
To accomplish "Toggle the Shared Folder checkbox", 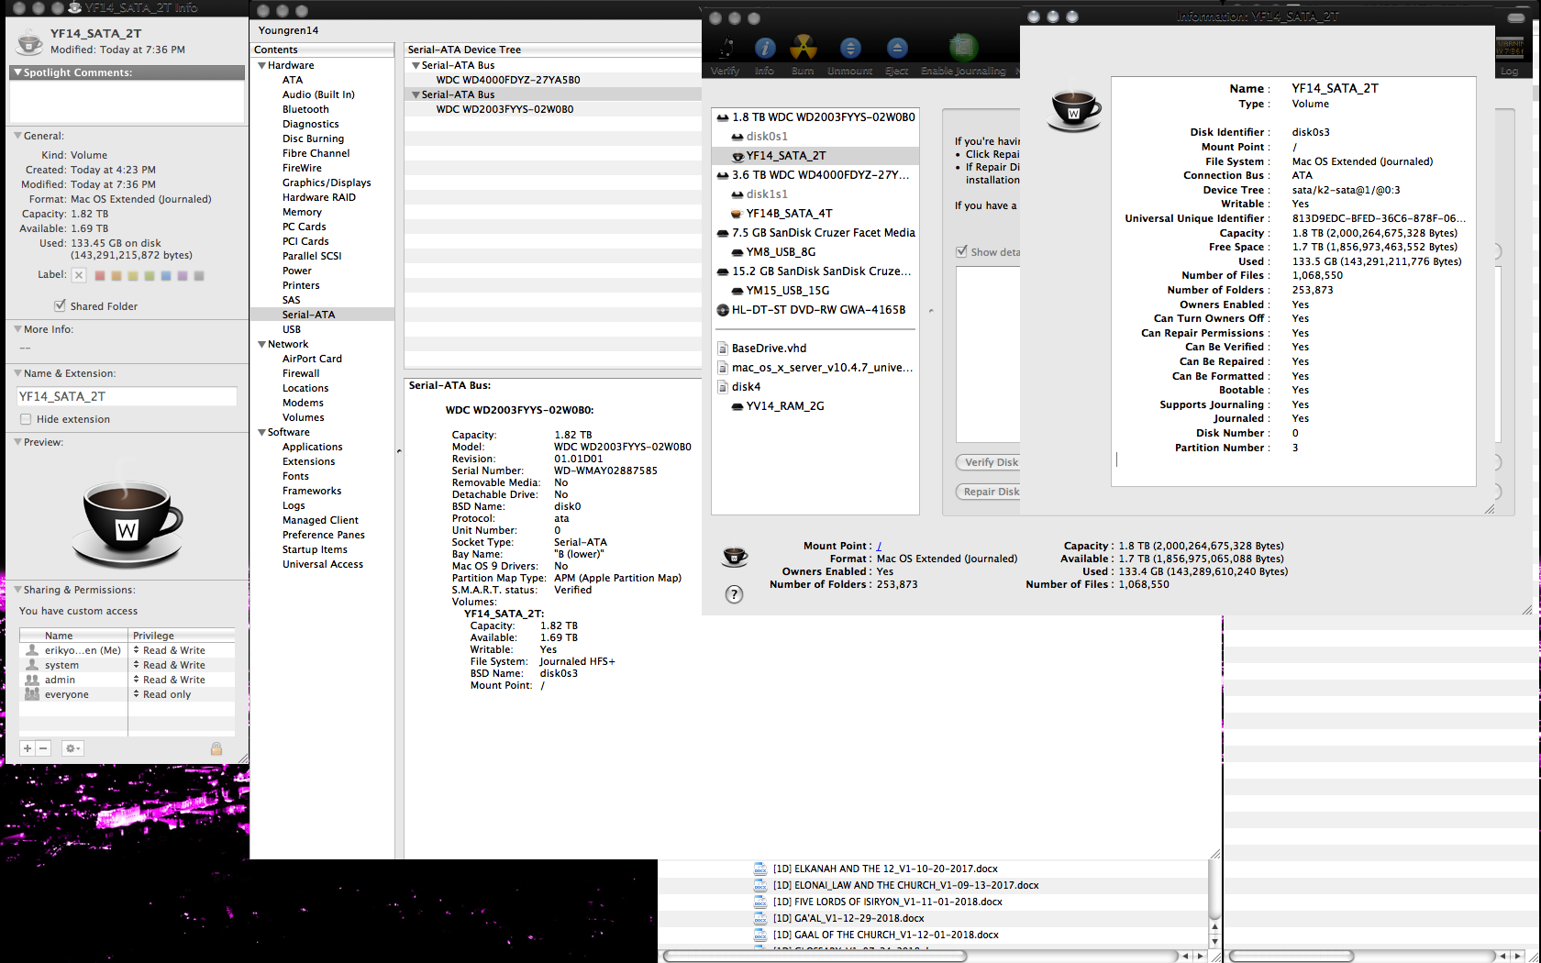I will [x=60, y=305].
